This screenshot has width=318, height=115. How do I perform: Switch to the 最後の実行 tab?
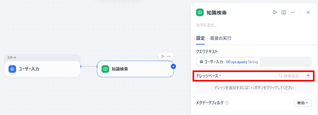pyautogui.click(x=221, y=38)
